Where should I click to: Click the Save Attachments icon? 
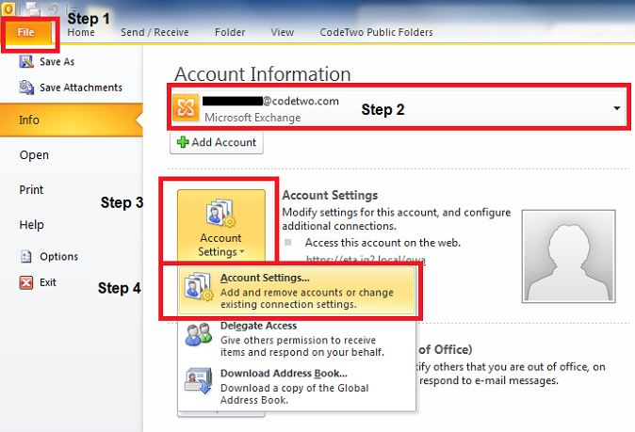(x=26, y=88)
